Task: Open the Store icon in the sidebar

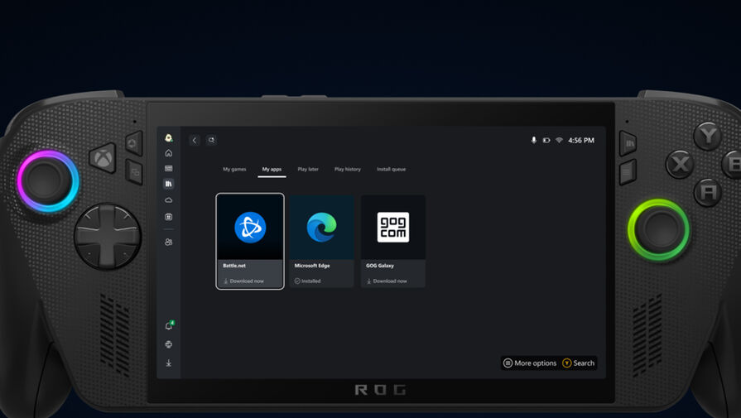Action: 169,217
